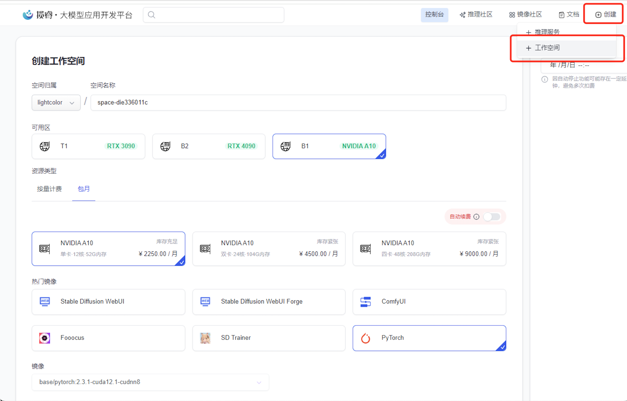
Task: Switch to the 包月 tab
Action: pos(84,189)
